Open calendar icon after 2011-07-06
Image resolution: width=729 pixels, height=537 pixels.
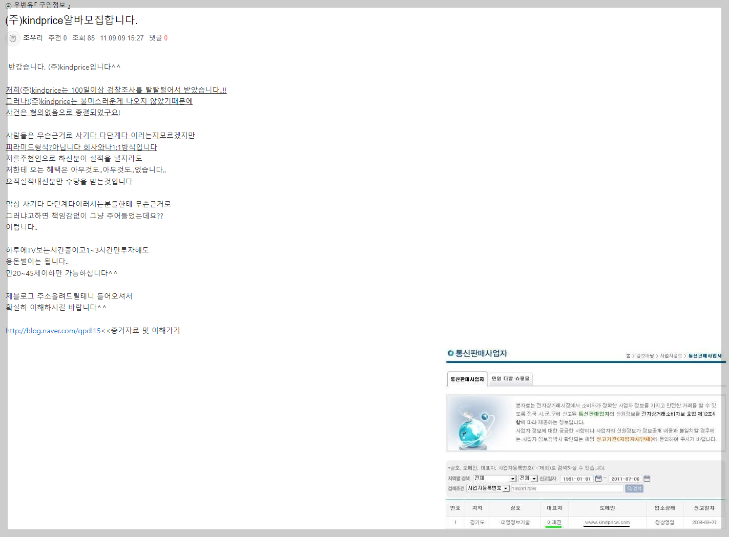pyautogui.click(x=647, y=479)
